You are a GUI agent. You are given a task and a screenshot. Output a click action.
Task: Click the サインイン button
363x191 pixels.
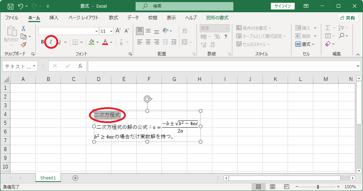pyautogui.click(x=283, y=6)
